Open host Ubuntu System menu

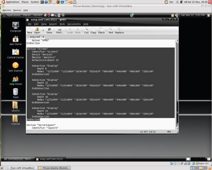(35, 2)
